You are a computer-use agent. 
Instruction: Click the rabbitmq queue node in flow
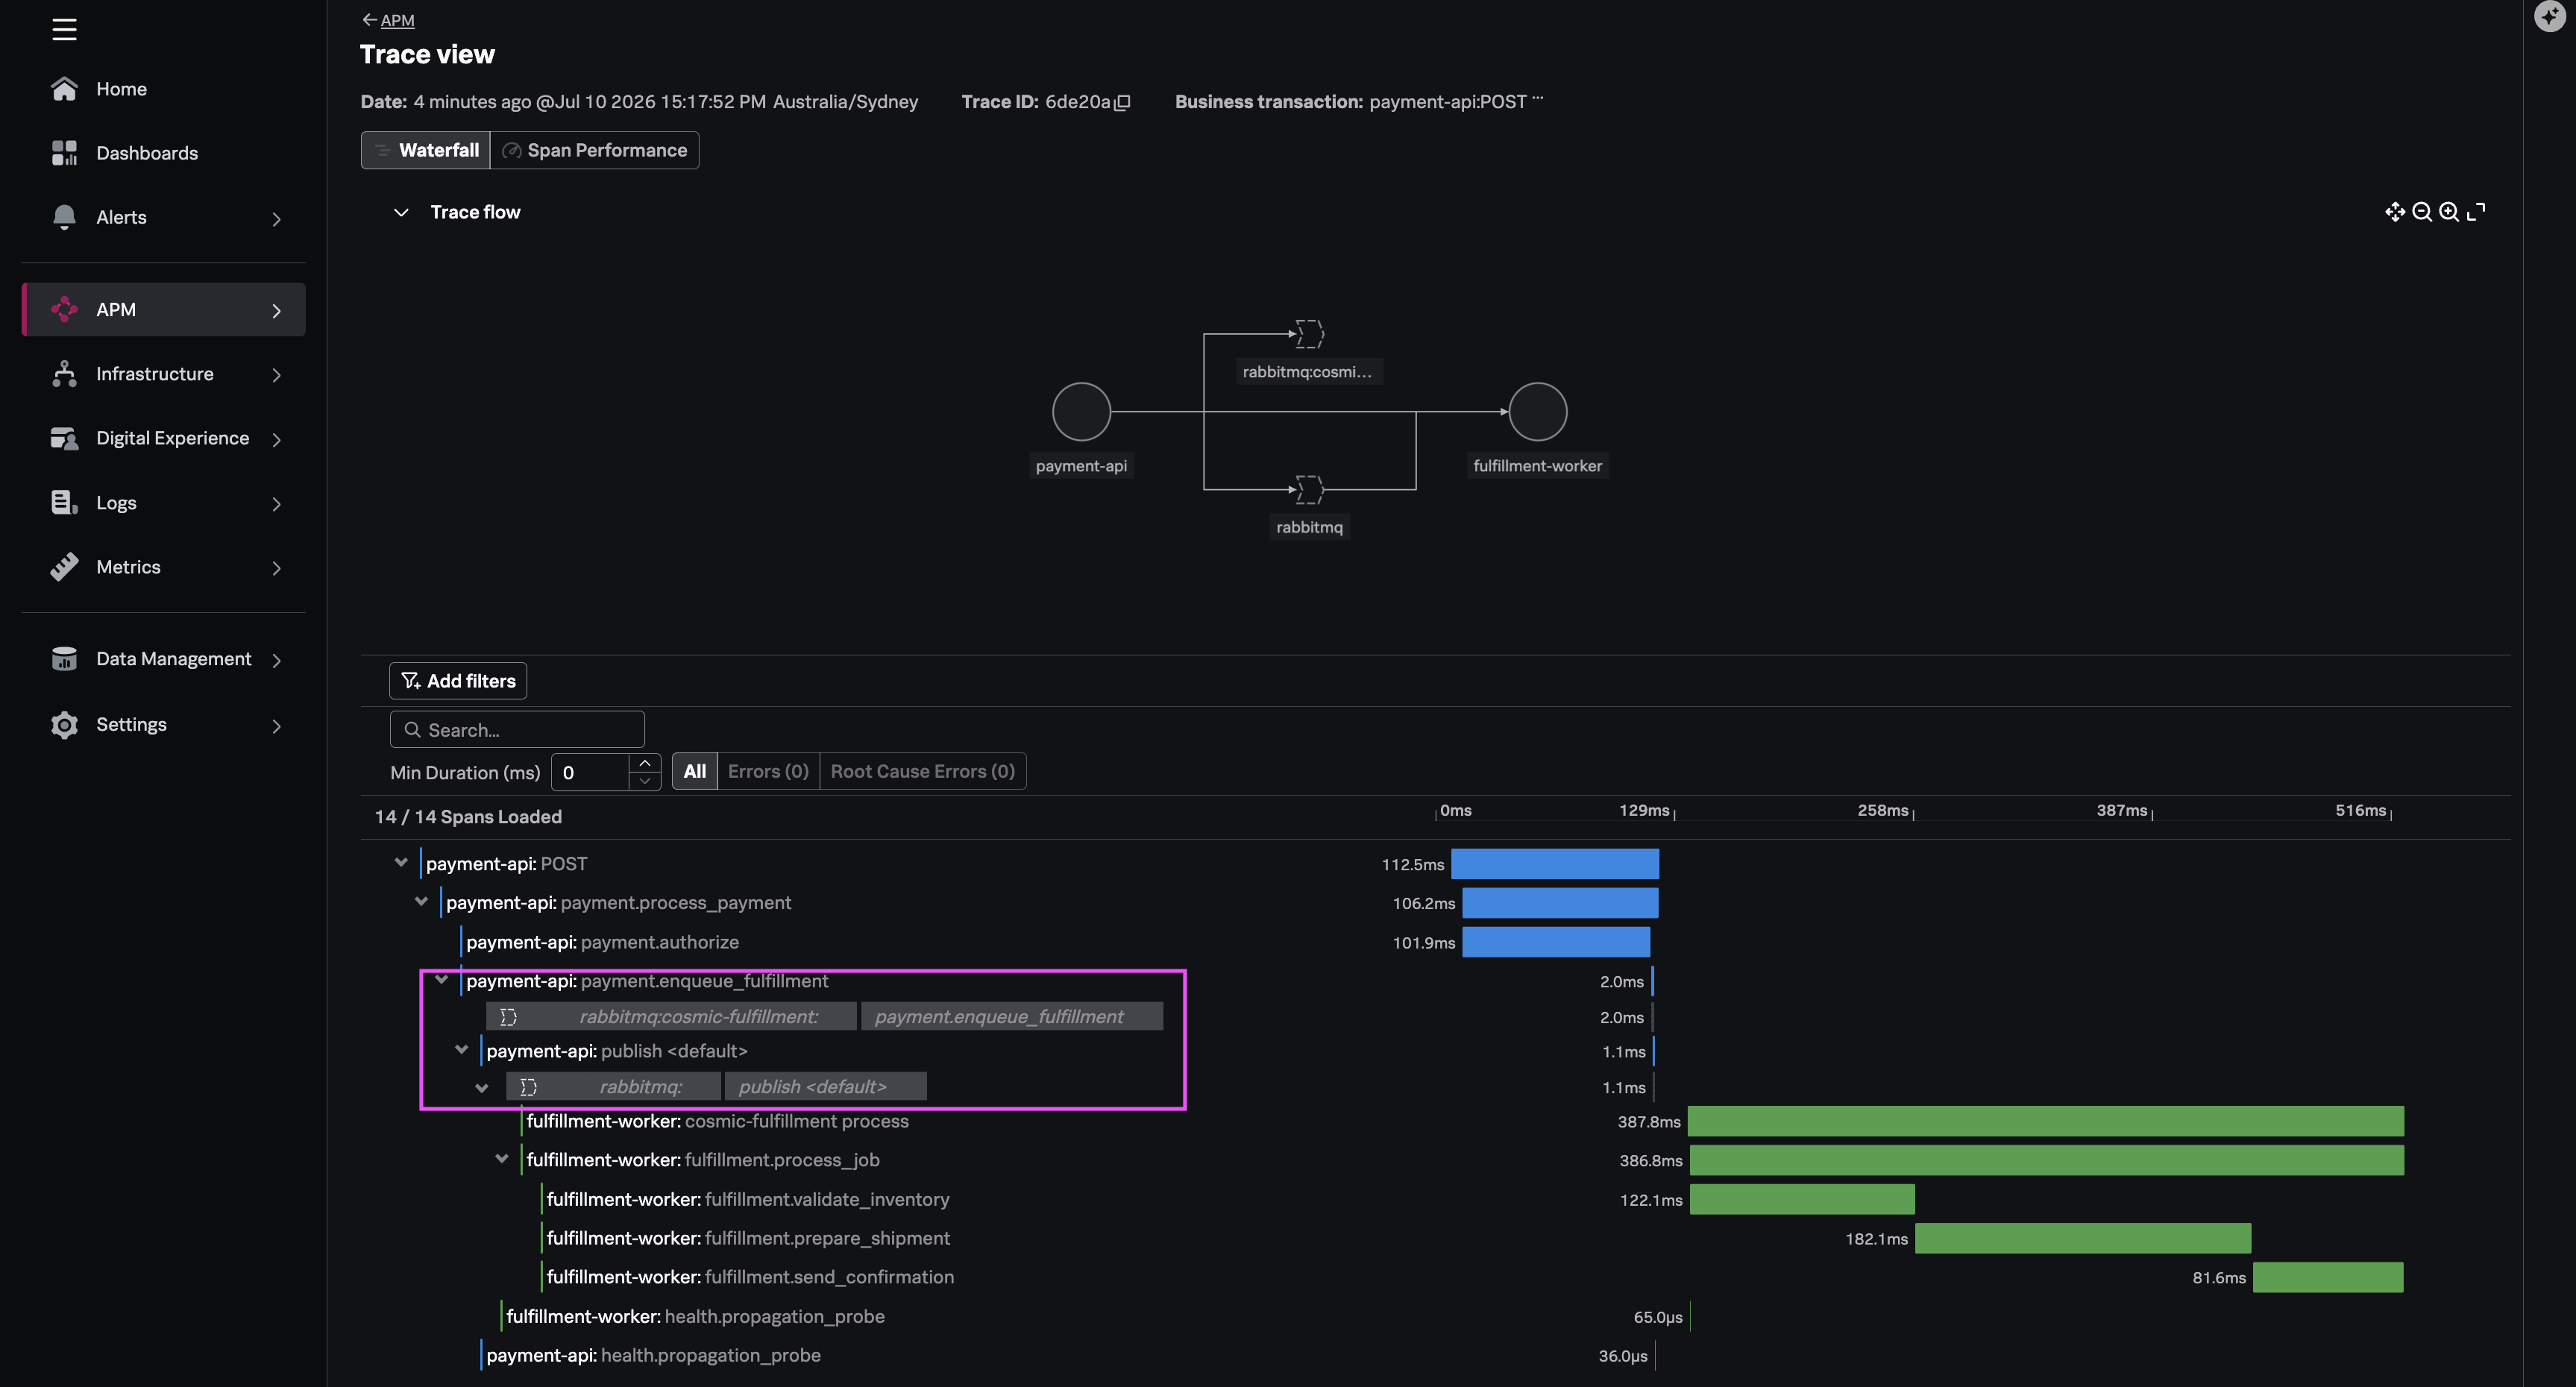click(1309, 490)
